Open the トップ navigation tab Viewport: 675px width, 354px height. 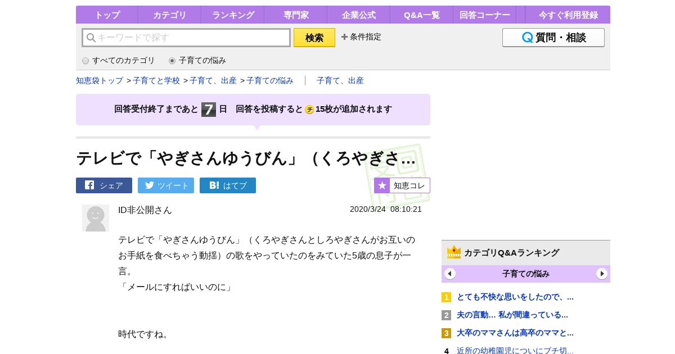click(x=107, y=15)
